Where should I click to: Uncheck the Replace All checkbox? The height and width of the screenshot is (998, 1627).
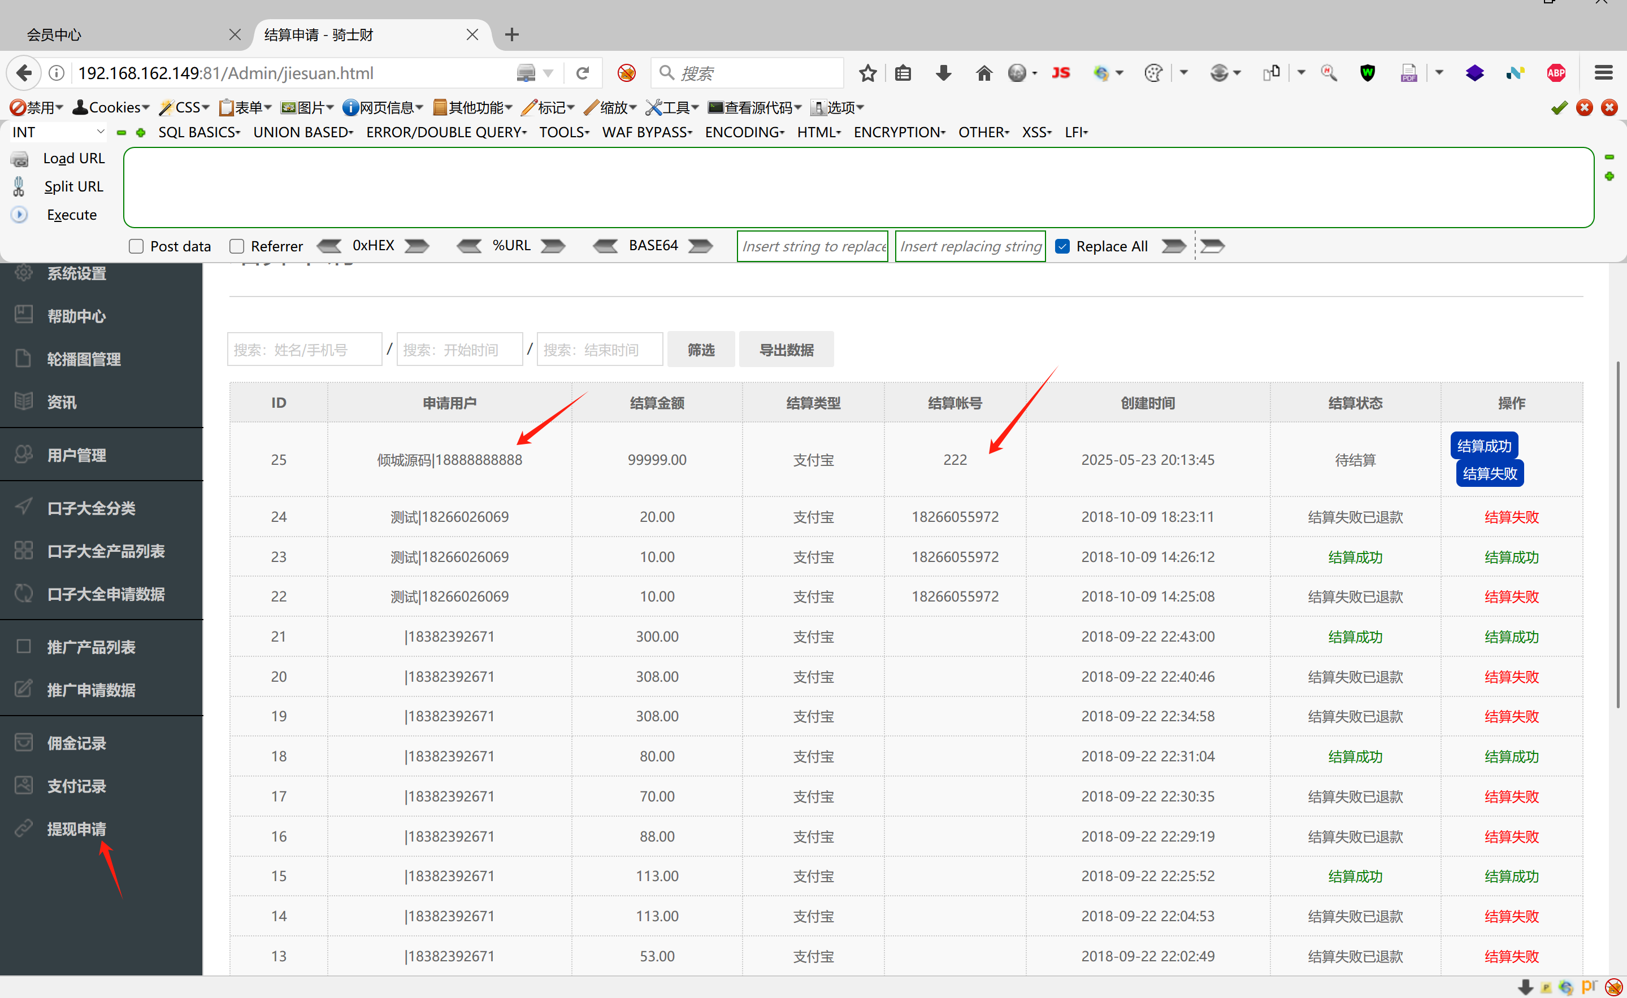pyautogui.click(x=1062, y=246)
